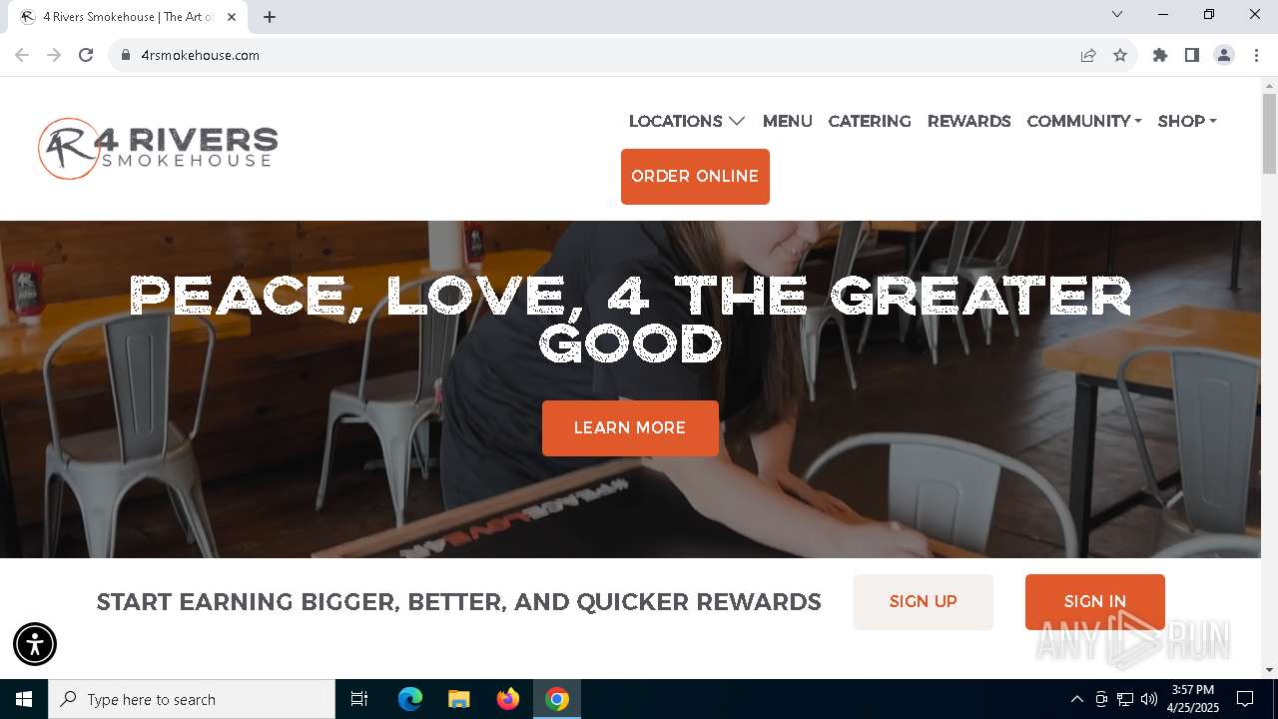
Task: Click the Order Online button
Action: click(695, 177)
